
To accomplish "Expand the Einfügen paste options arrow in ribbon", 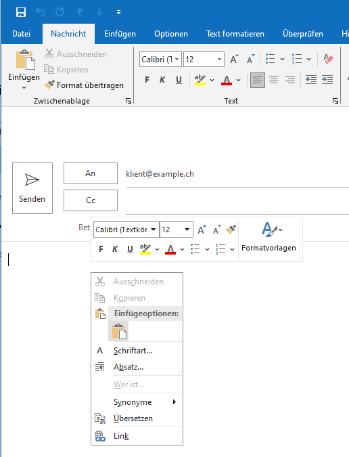I will pos(24,87).
